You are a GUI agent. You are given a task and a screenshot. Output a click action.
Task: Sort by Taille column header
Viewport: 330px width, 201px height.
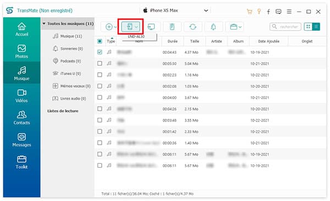click(x=195, y=41)
